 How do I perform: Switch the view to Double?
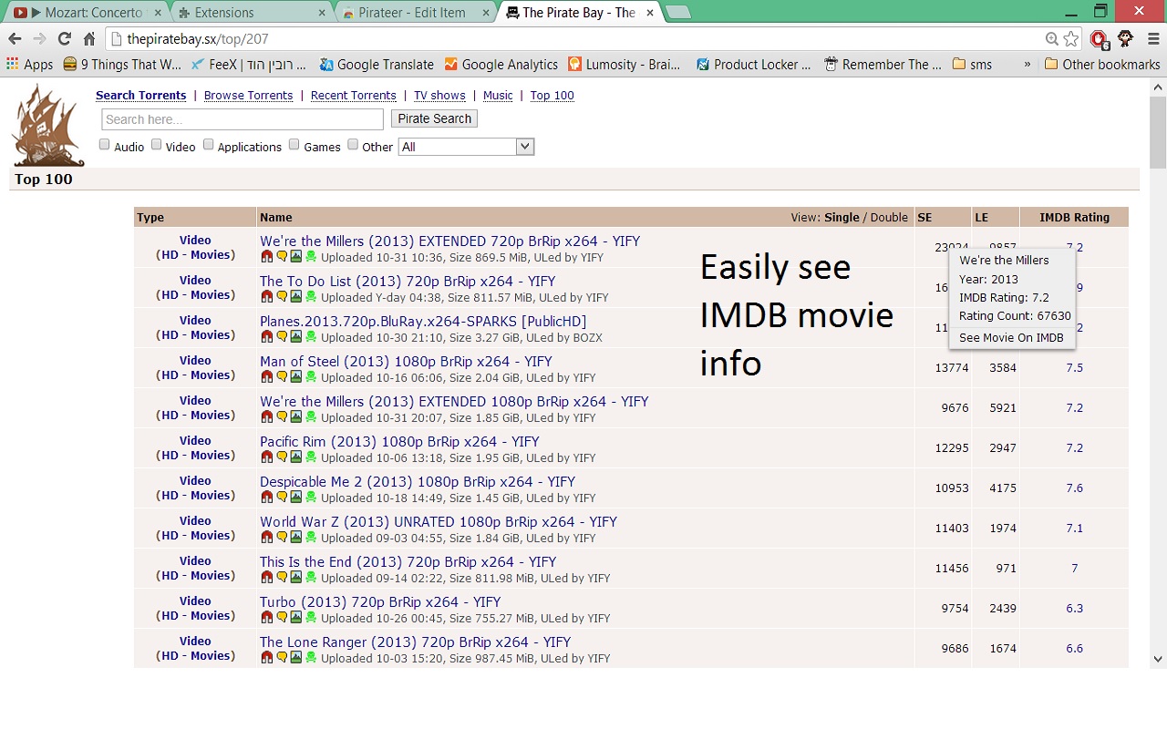coord(889,217)
